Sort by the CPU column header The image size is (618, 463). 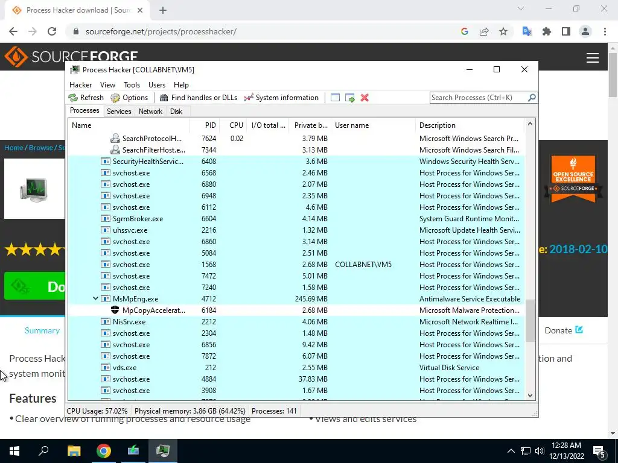[233, 125]
